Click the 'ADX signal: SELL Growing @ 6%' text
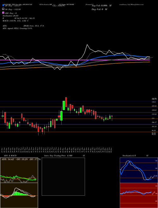158x208 pixels. 17,28
